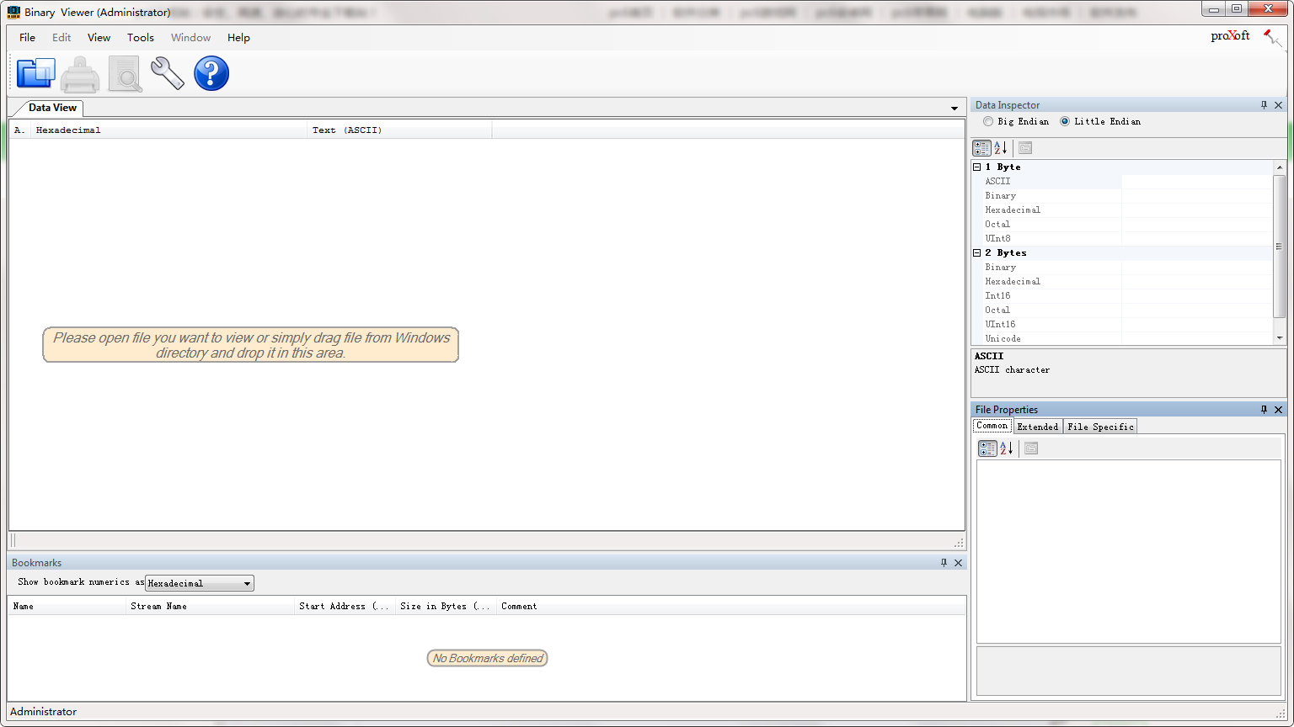This screenshot has height=727, width=1294.
Task: Sort File Properties alphabetically
Action: click(1007, 448)
